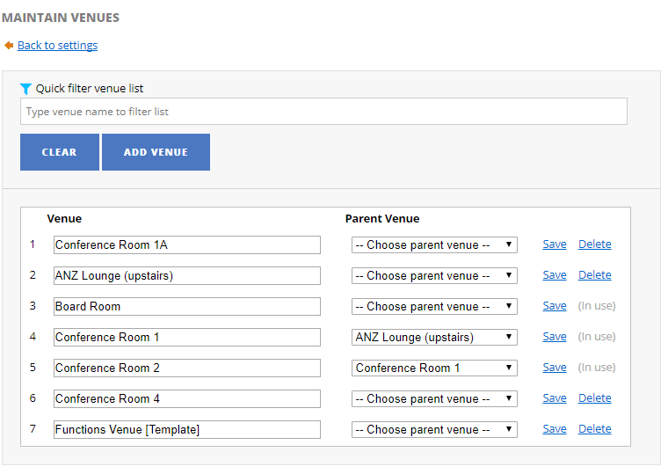Expand parent venue dropdown for Functions Venue [Template]
The height and width of the screenshot is (474, 668).
pos(434,430)
